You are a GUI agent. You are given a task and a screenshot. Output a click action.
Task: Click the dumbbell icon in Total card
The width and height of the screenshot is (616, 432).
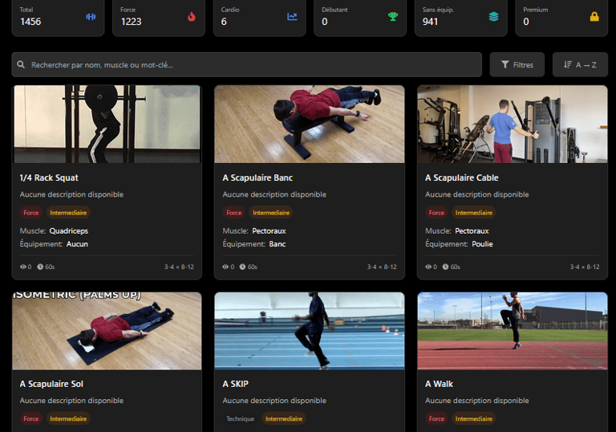coord(91,17)
